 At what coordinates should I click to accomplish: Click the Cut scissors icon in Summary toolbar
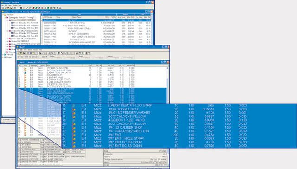click(x=15, y=8)
